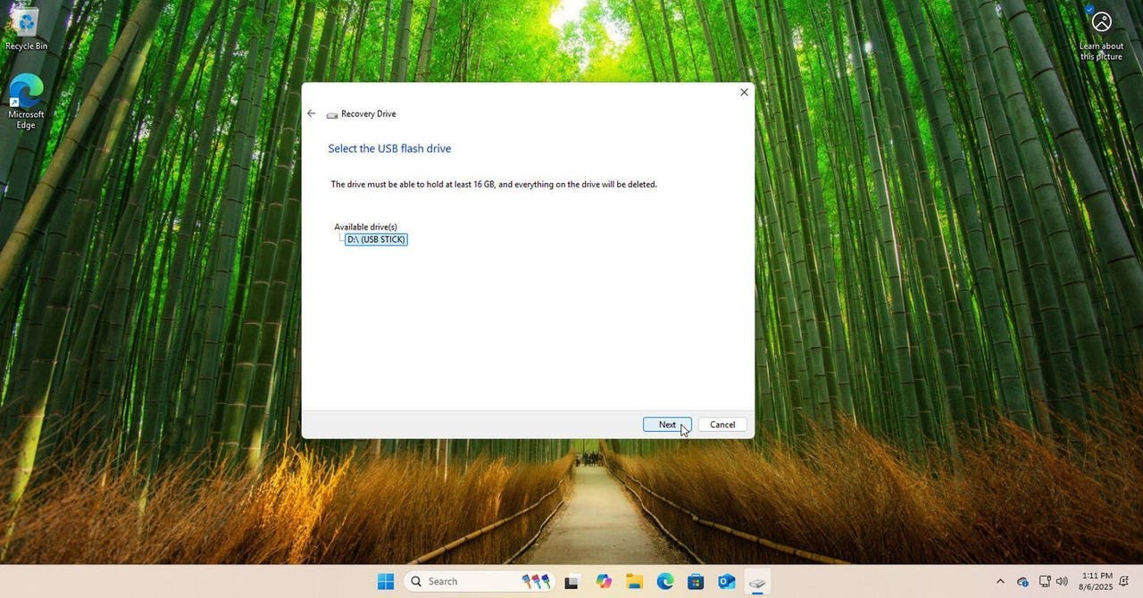Open File Explorer from the taskbar

coord(634,582)
